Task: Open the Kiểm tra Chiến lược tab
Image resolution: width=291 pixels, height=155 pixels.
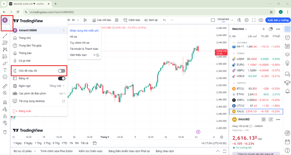Action: 91,151
